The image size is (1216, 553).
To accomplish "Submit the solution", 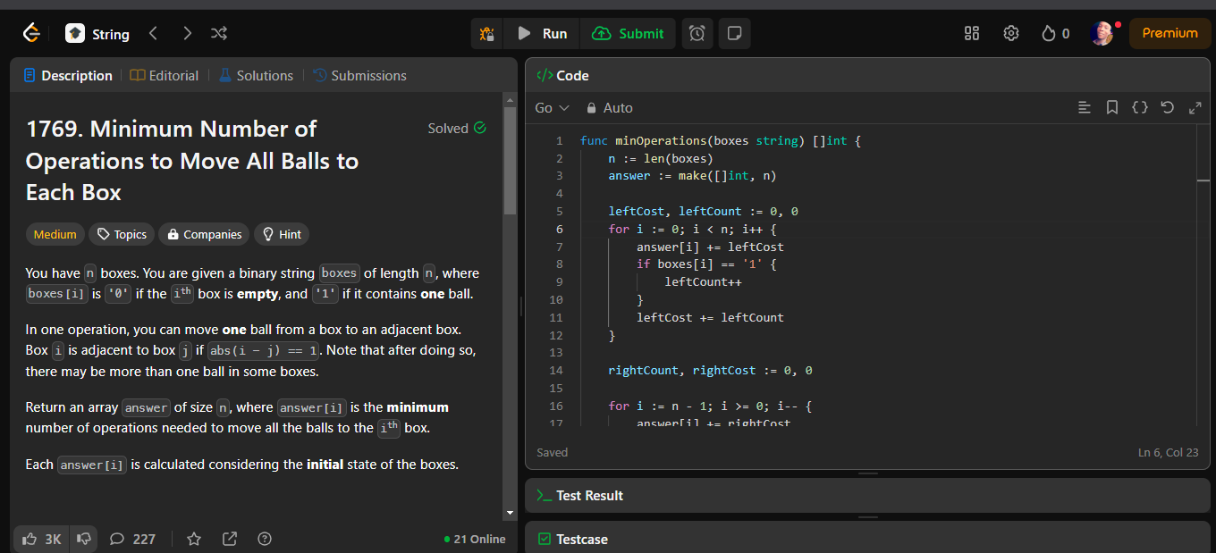I will pos(628,34).
